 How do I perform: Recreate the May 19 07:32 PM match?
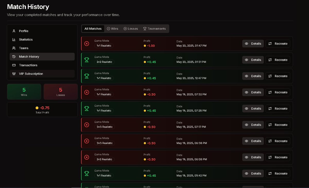(x=278, y=92)
